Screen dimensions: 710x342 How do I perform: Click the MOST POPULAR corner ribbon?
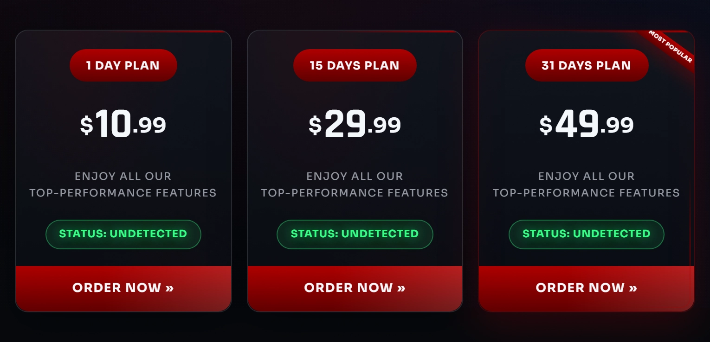click(x=671, y=47)
